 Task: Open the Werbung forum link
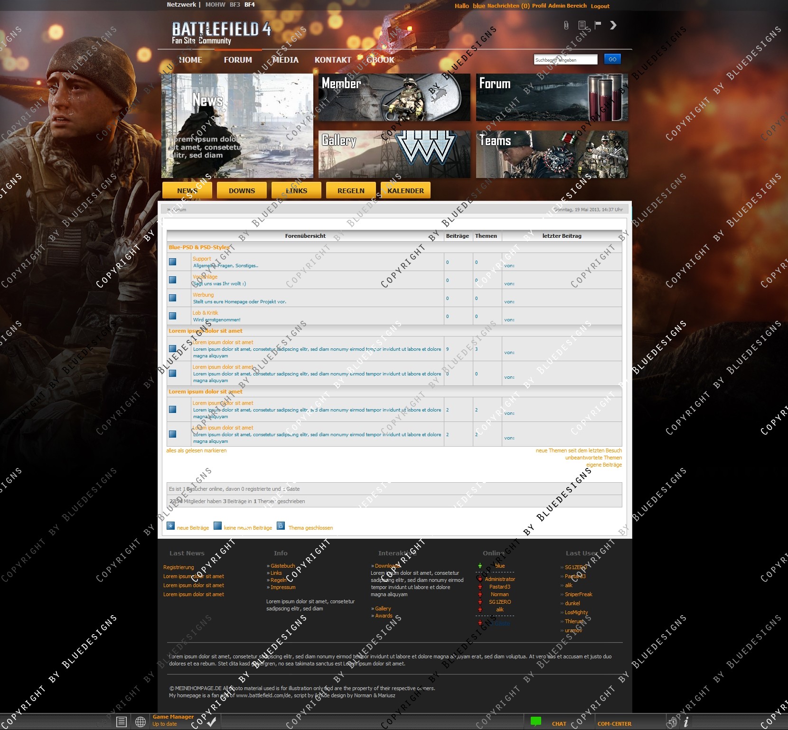point(203,295)
